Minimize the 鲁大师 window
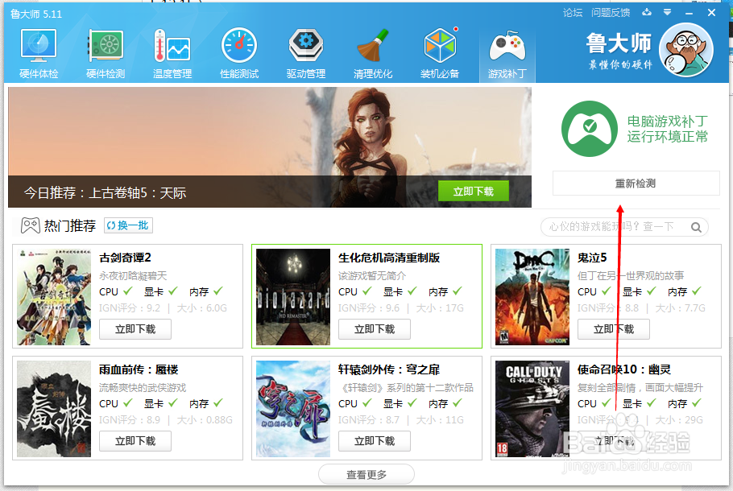Image resolution: width=733 pixels, height=491 pixels. click(x=689, y=13)
